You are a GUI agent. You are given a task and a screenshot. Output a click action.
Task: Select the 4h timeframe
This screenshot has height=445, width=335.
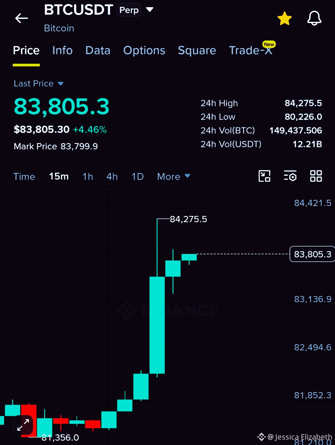112,176
